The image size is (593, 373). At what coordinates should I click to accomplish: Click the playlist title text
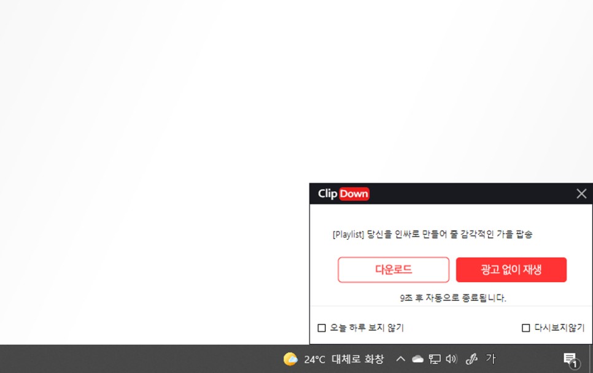(432, 234)
